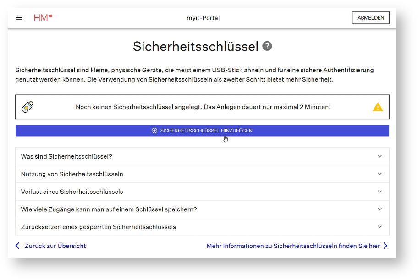Go back via 'Zurück zur Übersicht' link
Viewport: 418px width, 280px height.
click(x=55, y=246)
